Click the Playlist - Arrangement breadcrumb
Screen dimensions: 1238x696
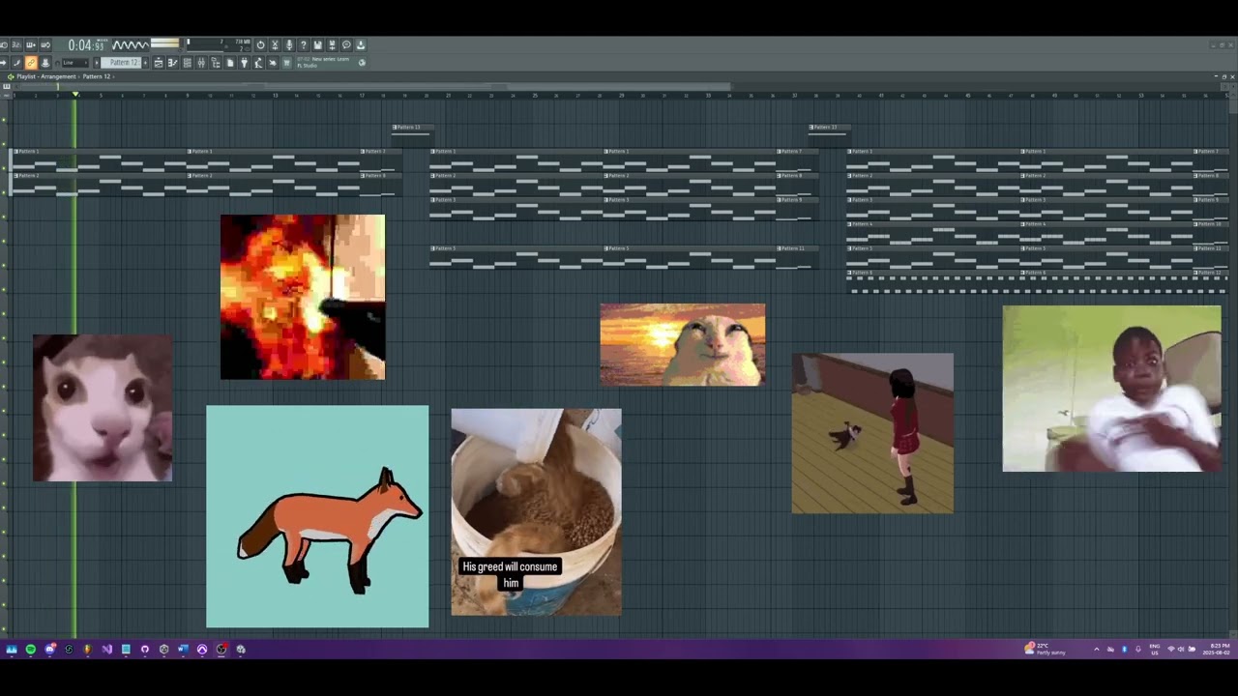[46, 76]
